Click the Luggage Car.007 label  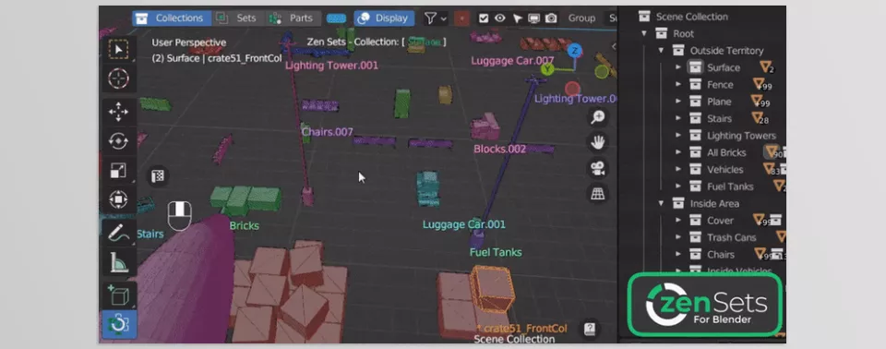point(512,61)
